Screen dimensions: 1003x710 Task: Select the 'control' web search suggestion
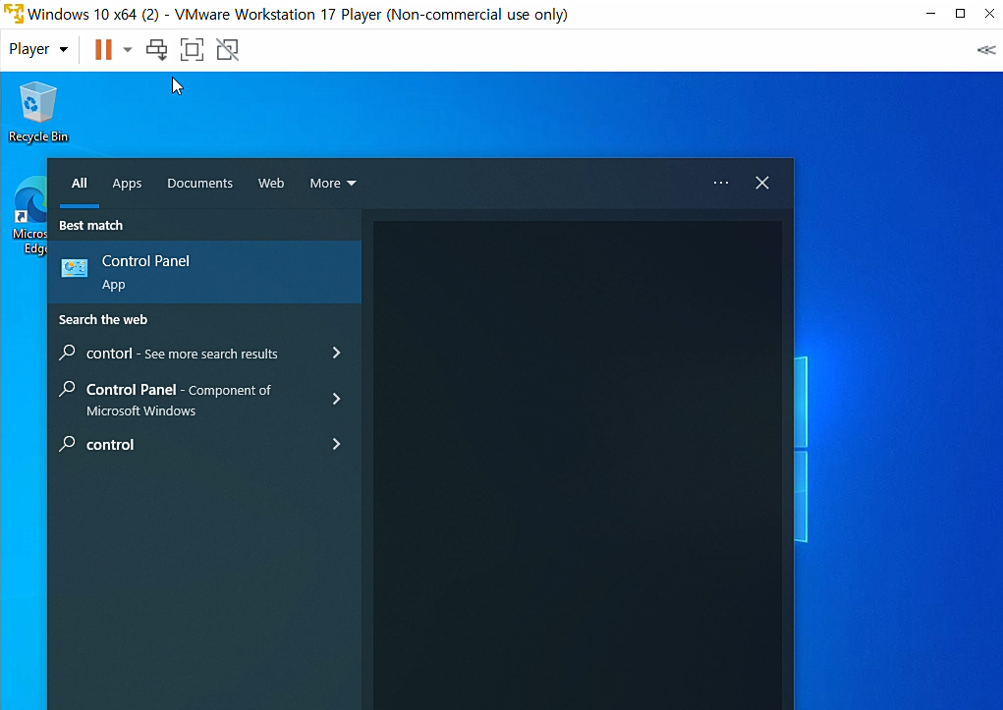pos(110,445)
